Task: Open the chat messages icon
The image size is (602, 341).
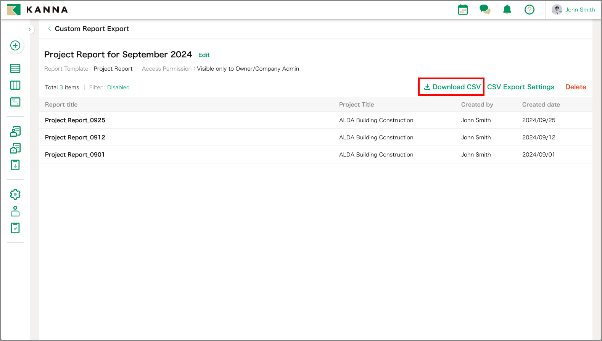Action: pos(485,10)
